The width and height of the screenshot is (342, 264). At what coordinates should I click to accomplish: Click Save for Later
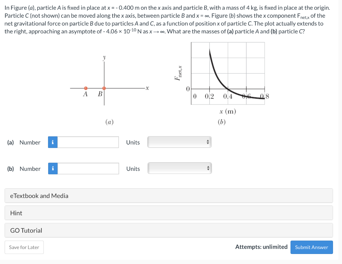click(x=24, y=247)
